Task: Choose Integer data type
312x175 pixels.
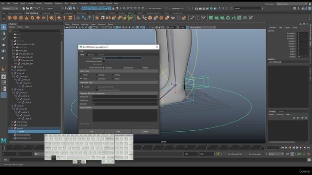Action: tap(97, 75)
